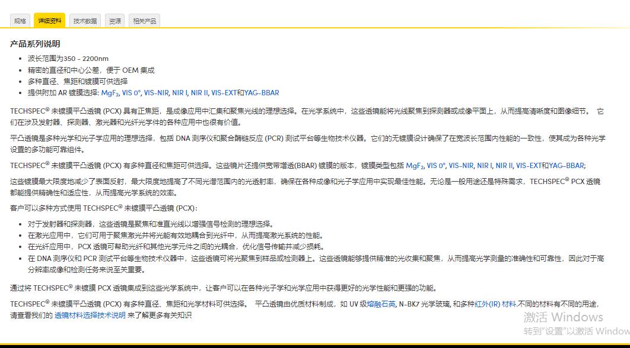Select the 资源 tab
Viewport: 630px width, 348px height.
[x=114, y=20]
